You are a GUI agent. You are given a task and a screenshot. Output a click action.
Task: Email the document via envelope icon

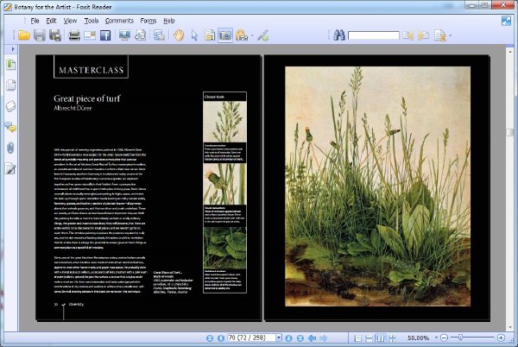coord(90,35)
